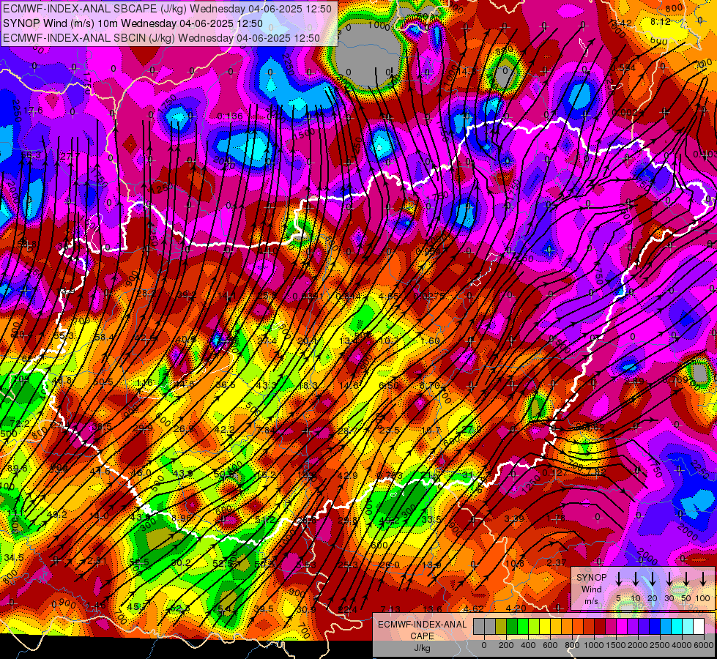The width and height of the screenshot is (717, 659).
Task: Pick the bright magenta swatch in CAPE legend
Action: tap(622, 627)
